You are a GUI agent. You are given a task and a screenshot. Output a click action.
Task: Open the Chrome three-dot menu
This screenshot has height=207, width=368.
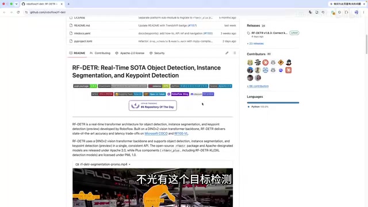coord(363,12)
